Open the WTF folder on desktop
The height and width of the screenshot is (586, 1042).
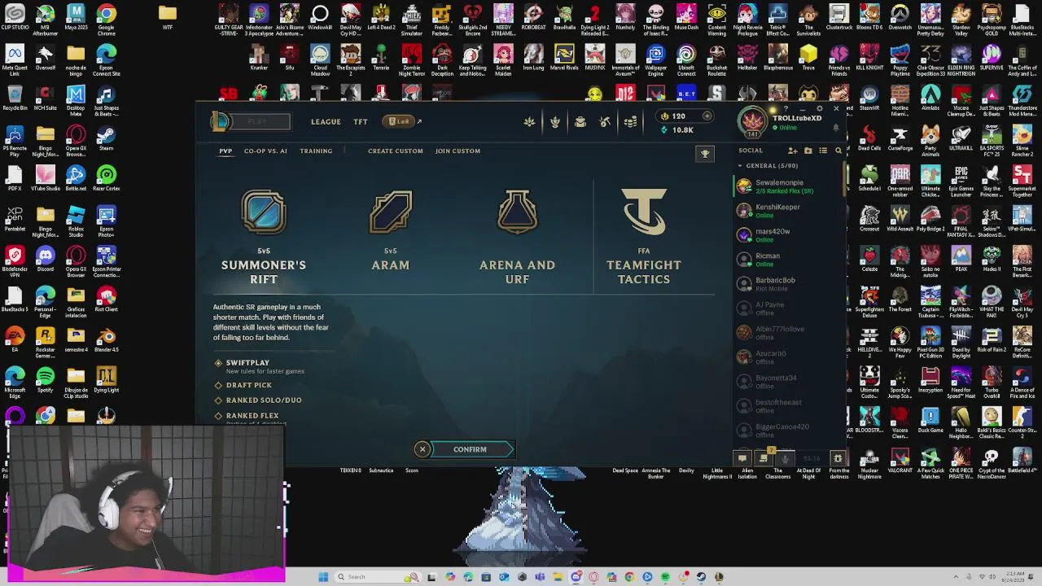point(168,16)
